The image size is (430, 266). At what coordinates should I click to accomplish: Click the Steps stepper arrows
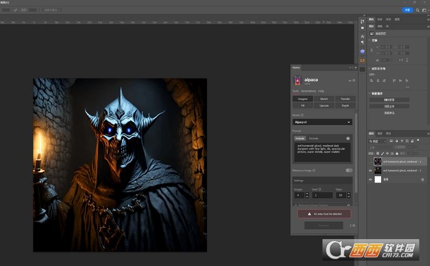tap(348, 195)
